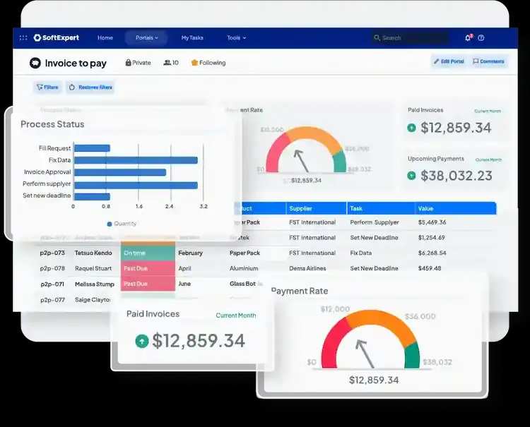The image size is (530, 427).
Task: Click the Private lock icon
Action: click(x=128, y=63)
